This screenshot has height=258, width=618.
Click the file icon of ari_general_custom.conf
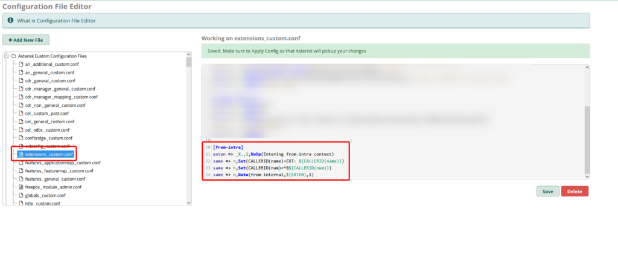(21, 73)
